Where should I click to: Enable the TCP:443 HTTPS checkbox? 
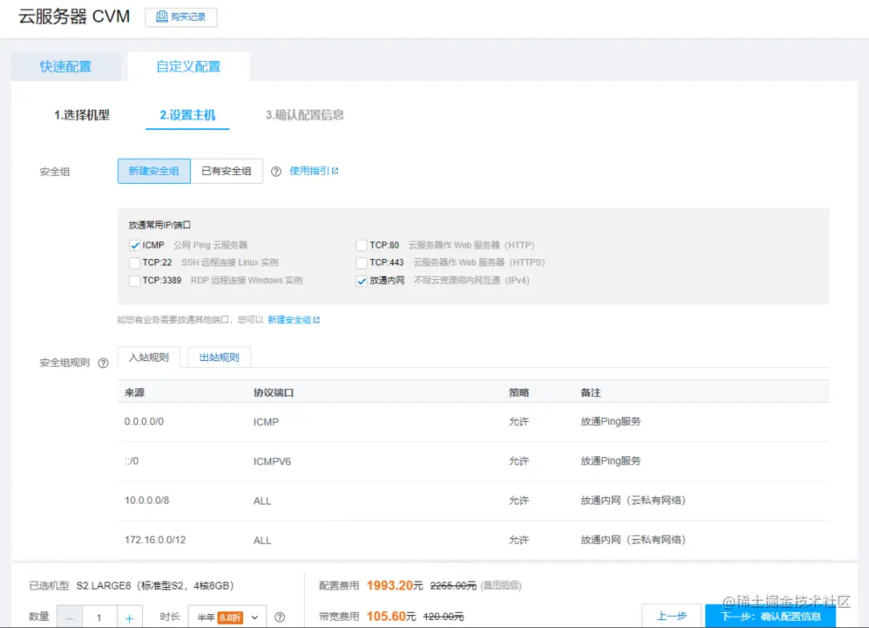(x=361, y=262)
